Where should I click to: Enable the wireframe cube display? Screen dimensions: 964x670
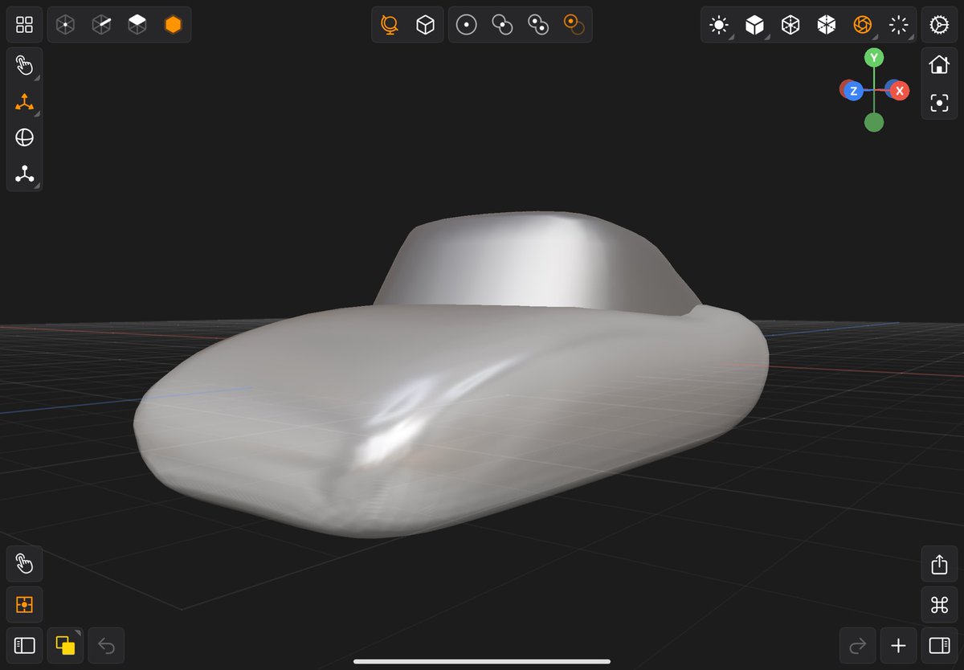[x=790, y=25]
